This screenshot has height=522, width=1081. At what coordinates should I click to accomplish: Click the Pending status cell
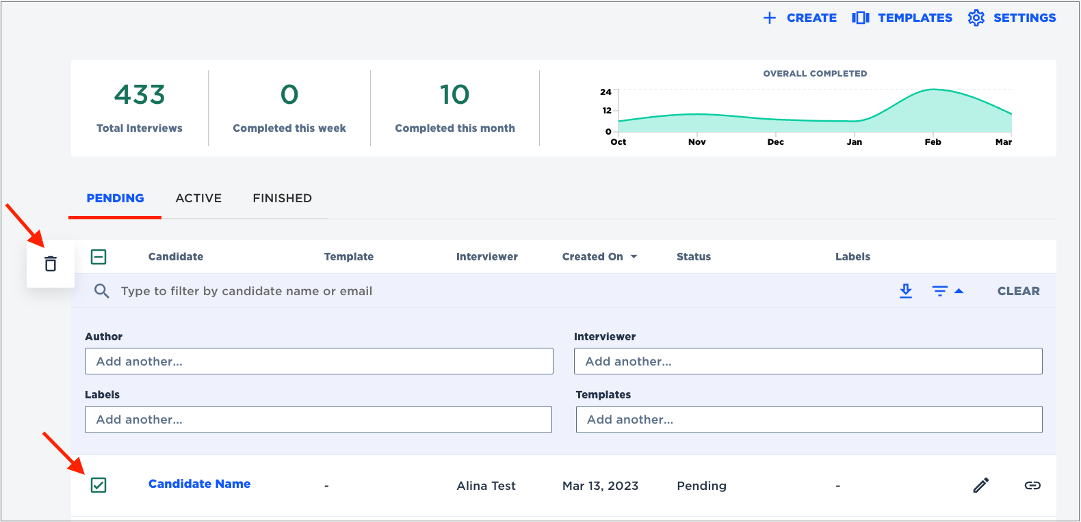click(x=701, y=486)
